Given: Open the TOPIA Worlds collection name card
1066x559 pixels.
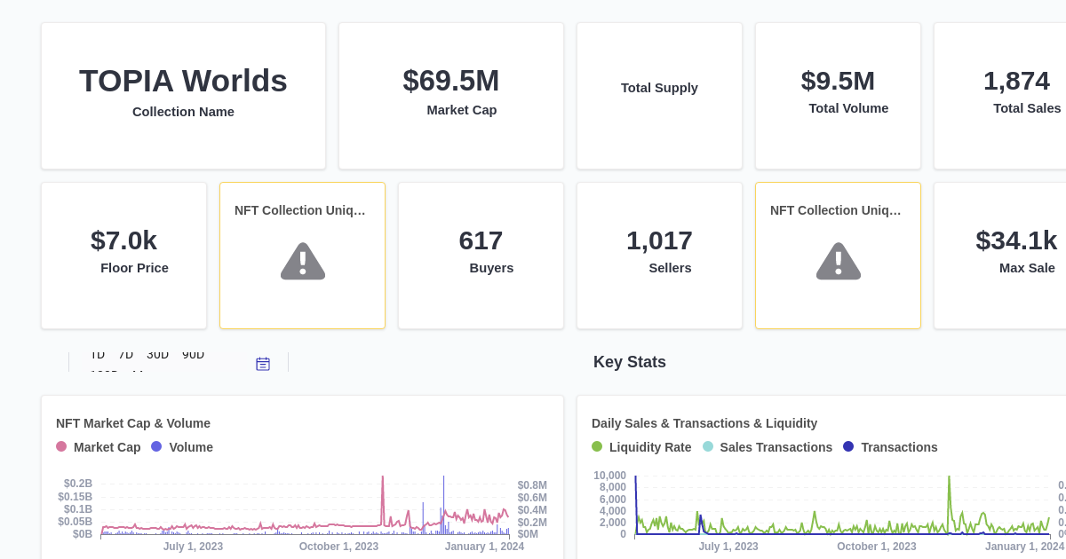Looking at the screenshot, I should pos(183,96).
